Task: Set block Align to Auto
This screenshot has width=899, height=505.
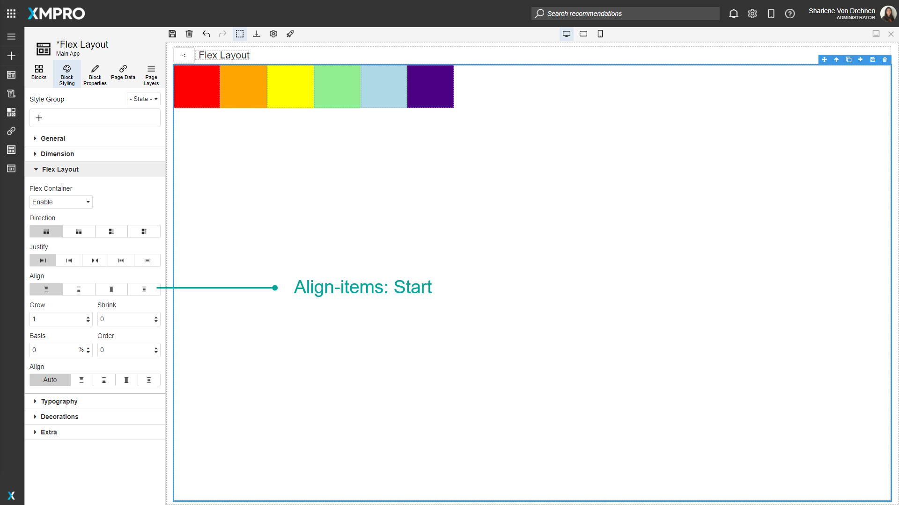Action: pos(50,380)
